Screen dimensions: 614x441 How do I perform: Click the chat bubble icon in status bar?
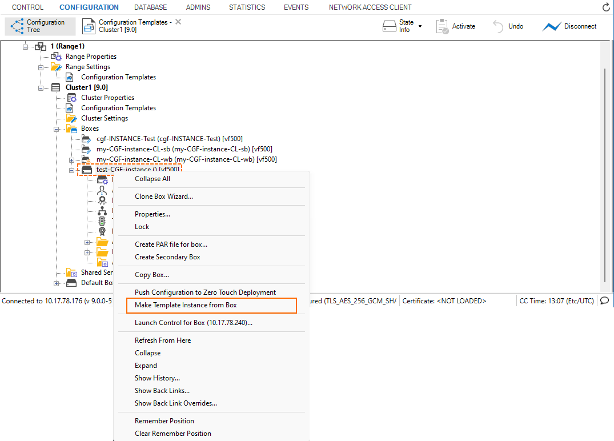605,301
